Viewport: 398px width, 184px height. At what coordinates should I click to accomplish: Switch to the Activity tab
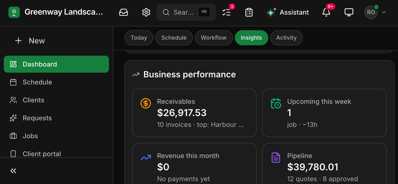coord(286,38)
